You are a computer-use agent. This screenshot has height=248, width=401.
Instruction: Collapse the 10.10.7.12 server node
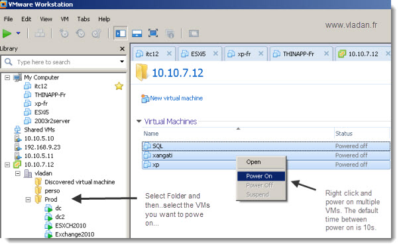click(x=7, y=165)
